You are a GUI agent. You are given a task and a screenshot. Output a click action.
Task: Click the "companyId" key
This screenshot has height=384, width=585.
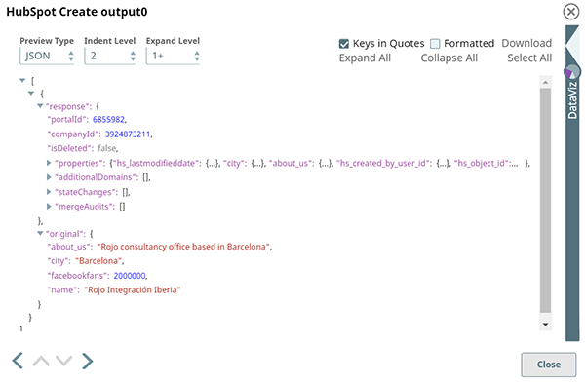coord(74,134)
